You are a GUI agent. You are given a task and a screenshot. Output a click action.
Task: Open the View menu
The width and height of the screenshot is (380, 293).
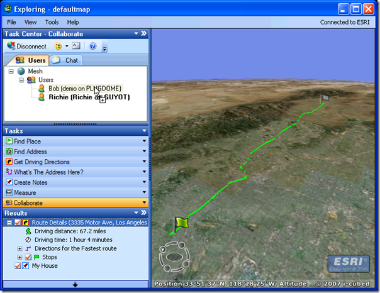tap(30, 22)
